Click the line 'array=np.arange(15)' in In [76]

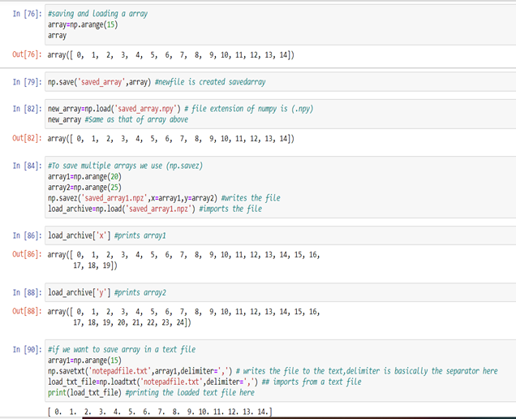(83, 24)
